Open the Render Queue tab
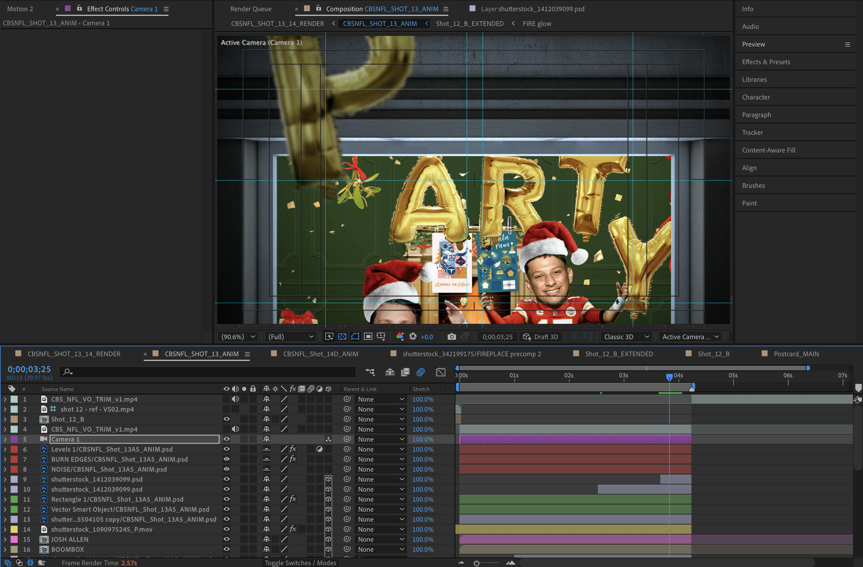 pos(251,9)
